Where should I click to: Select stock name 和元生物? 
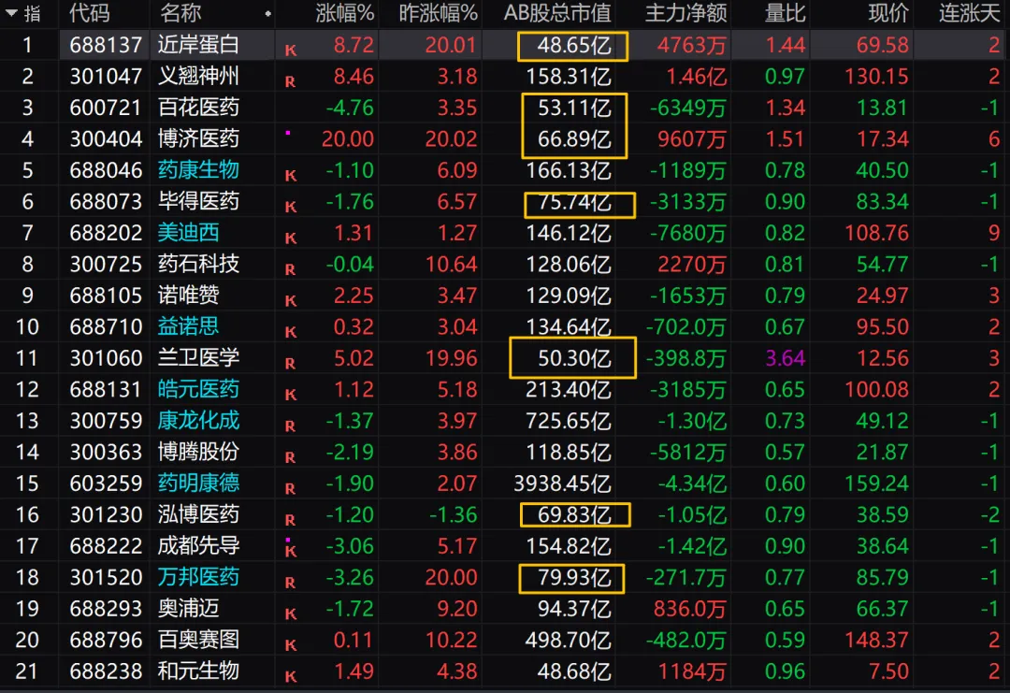(x=198, y=671)
